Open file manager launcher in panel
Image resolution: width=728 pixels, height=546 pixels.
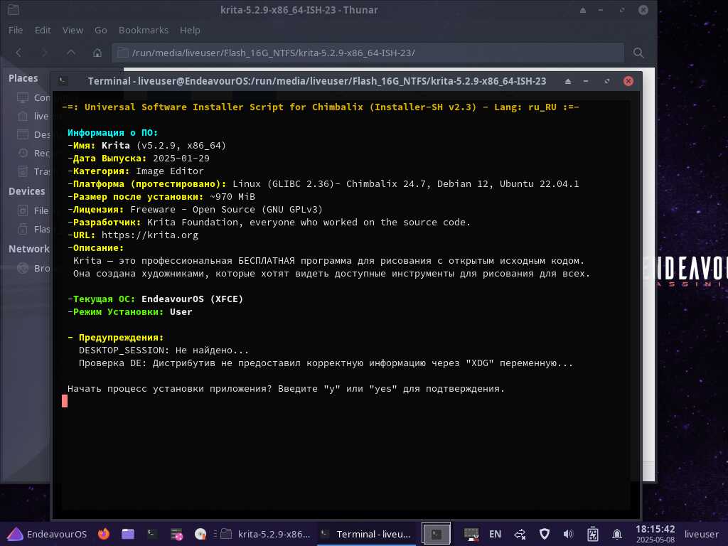[x=128, y=534]
